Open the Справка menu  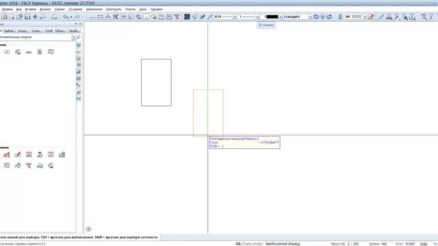tap(157, 9)
